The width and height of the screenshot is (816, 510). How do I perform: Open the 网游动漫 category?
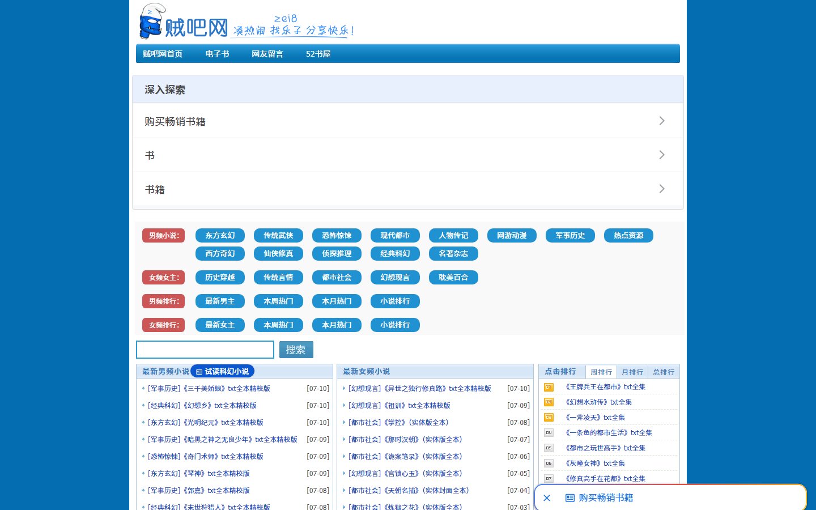coord(512,236)
